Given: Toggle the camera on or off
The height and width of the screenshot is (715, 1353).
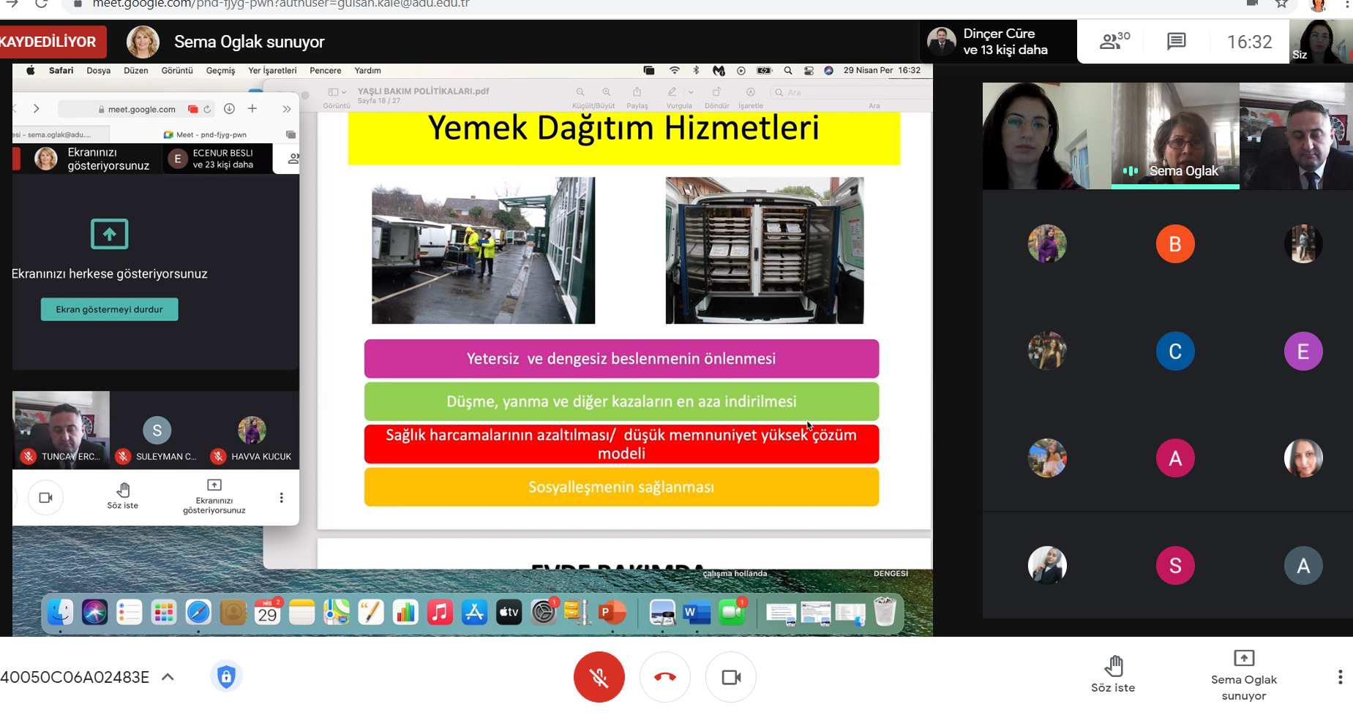Looking at the screenshot, I should click(x=730, y=677).
